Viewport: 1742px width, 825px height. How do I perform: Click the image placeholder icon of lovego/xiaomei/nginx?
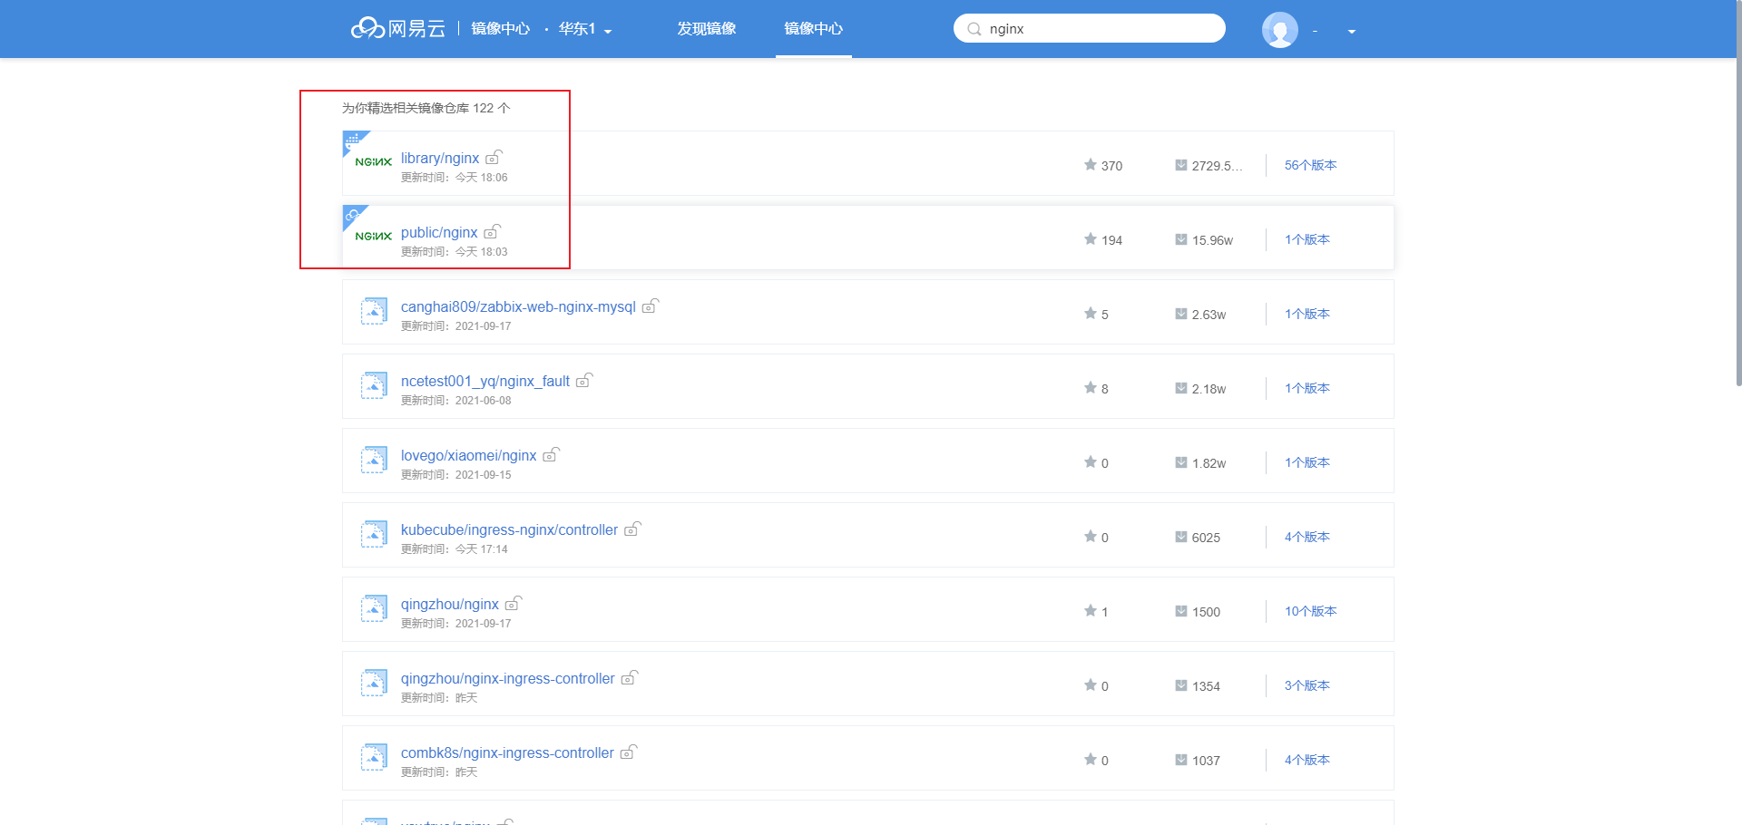tap(374, 460)
